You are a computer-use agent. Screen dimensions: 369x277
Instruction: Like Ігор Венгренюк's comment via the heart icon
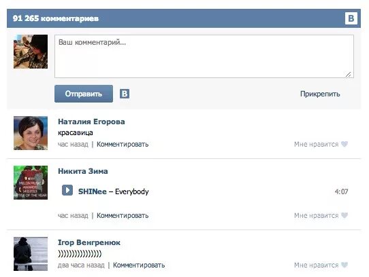point(344,265)
